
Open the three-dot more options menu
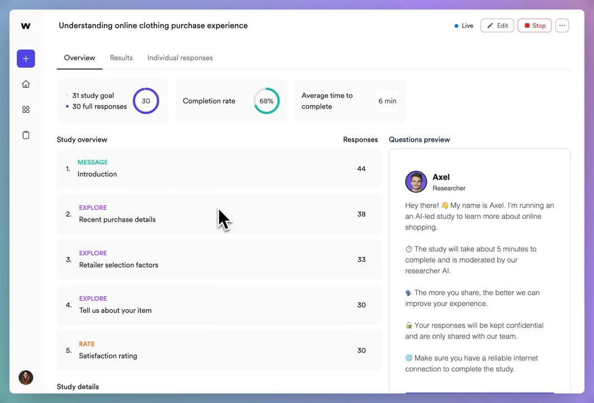(562, 26)
